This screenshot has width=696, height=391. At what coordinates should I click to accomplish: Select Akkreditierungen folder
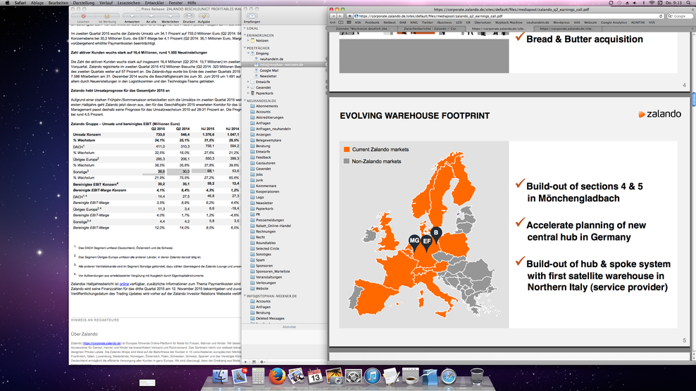(x=269, y=117)
